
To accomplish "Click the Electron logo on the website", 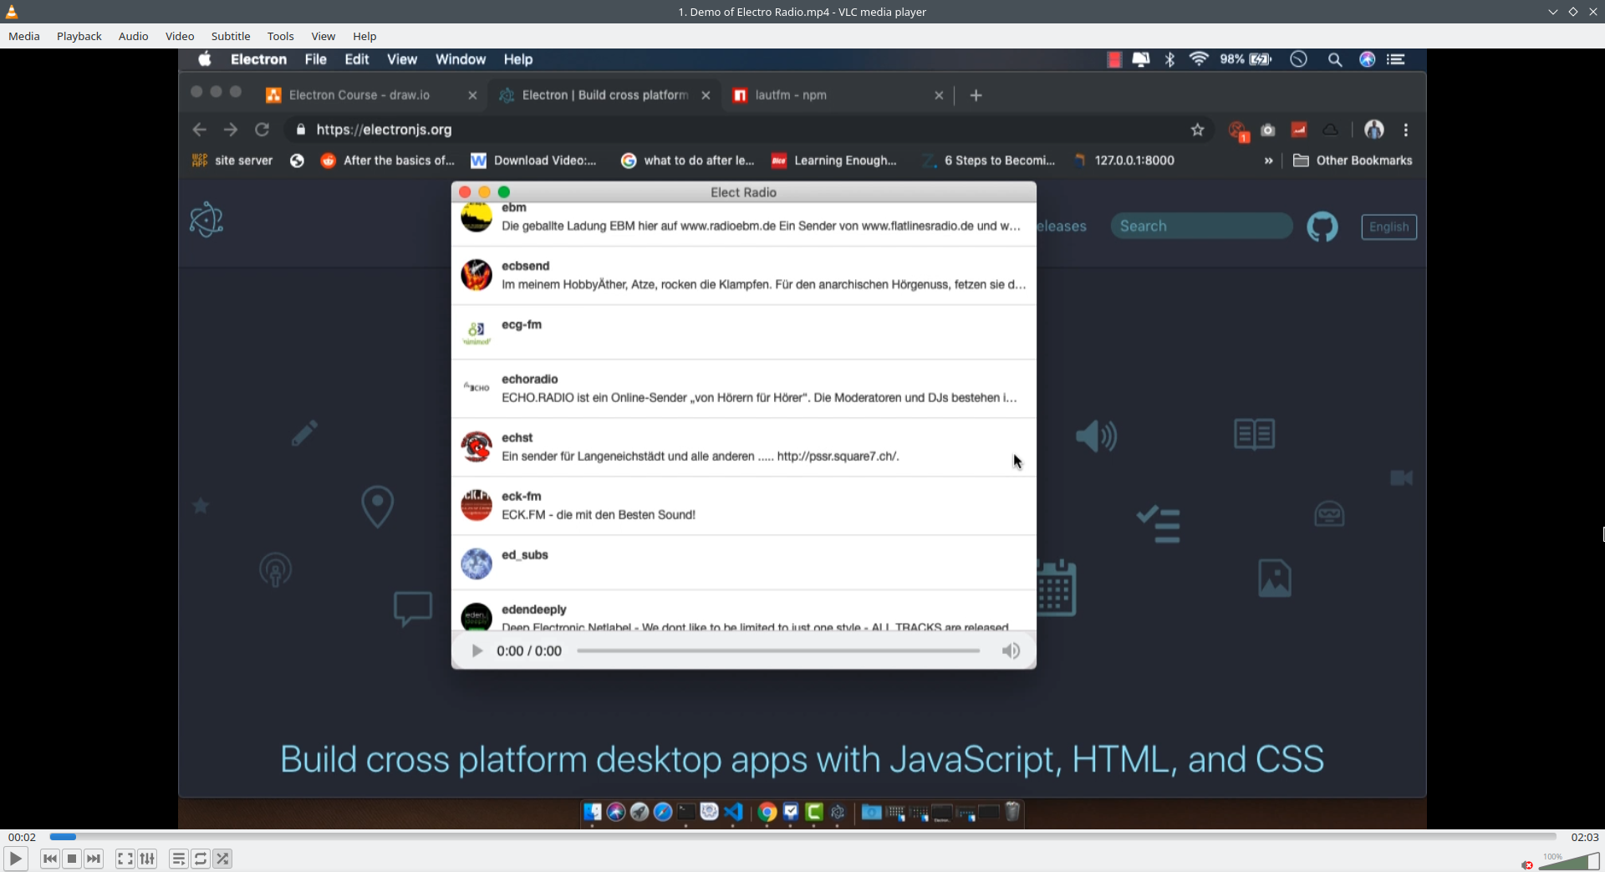I will [206, 221].
